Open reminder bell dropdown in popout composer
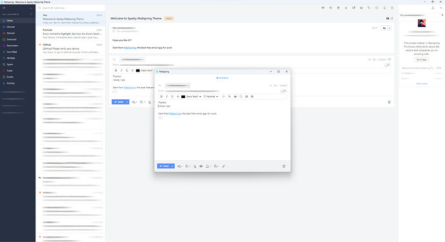445x242 pixels. pyautogui.click(x=208, y=166)
